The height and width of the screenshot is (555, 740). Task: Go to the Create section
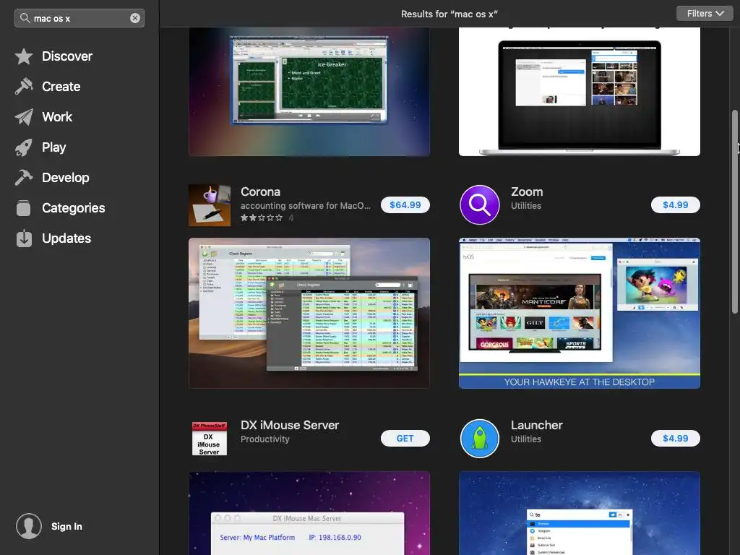tap(61, 87)
